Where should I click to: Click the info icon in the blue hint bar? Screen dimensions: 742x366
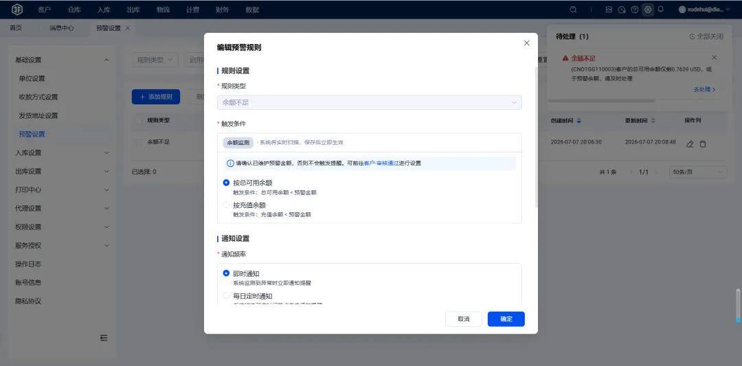(x=230, y=163)
